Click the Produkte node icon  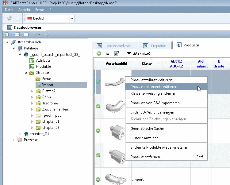(x=32, y=67)
